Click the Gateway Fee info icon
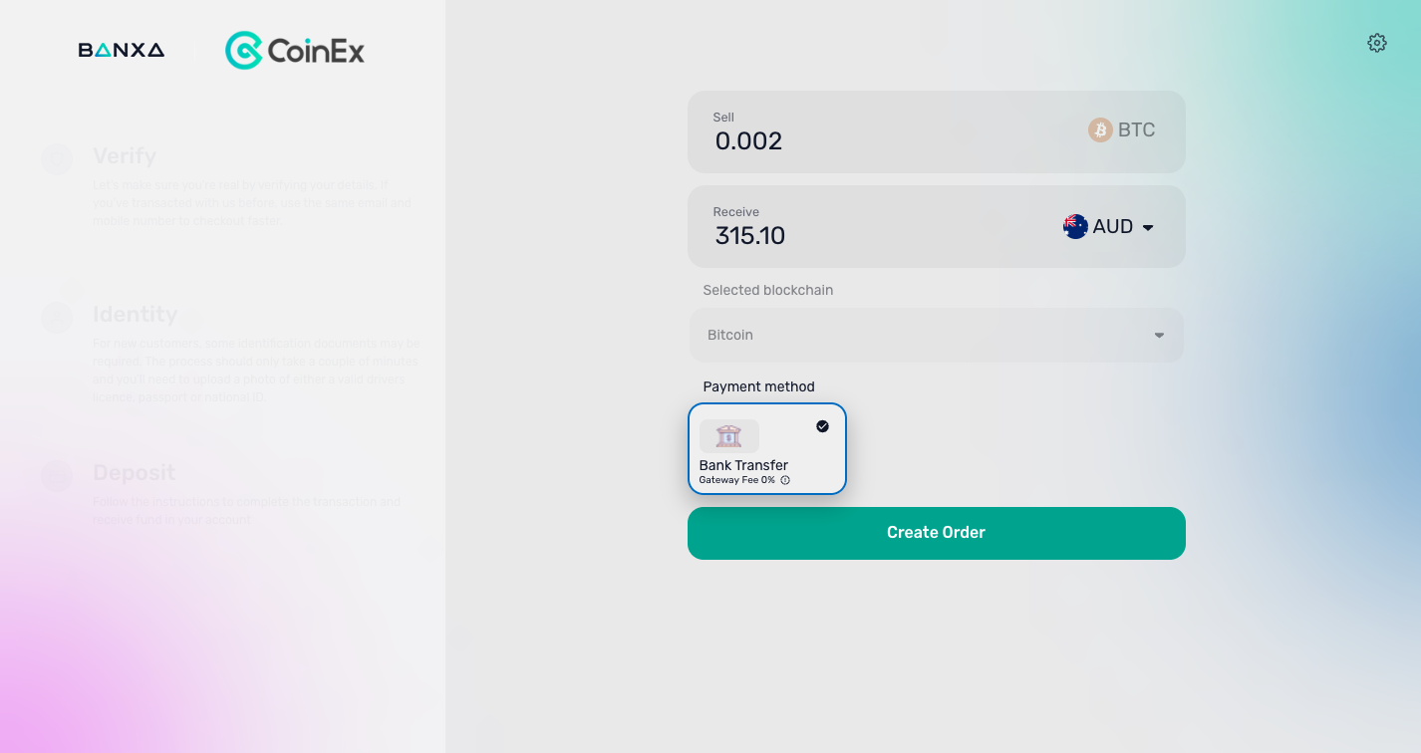 pyautogui.click(x=785, y=480)
